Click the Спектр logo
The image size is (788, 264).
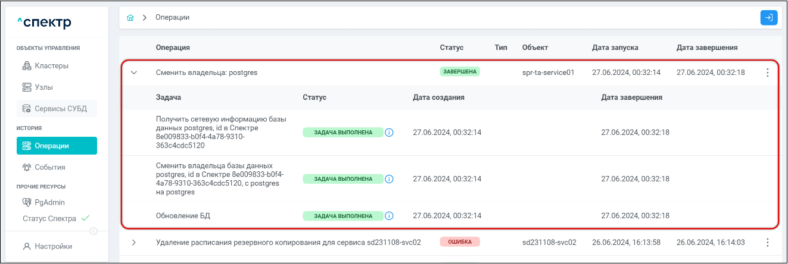coord(44,23)
